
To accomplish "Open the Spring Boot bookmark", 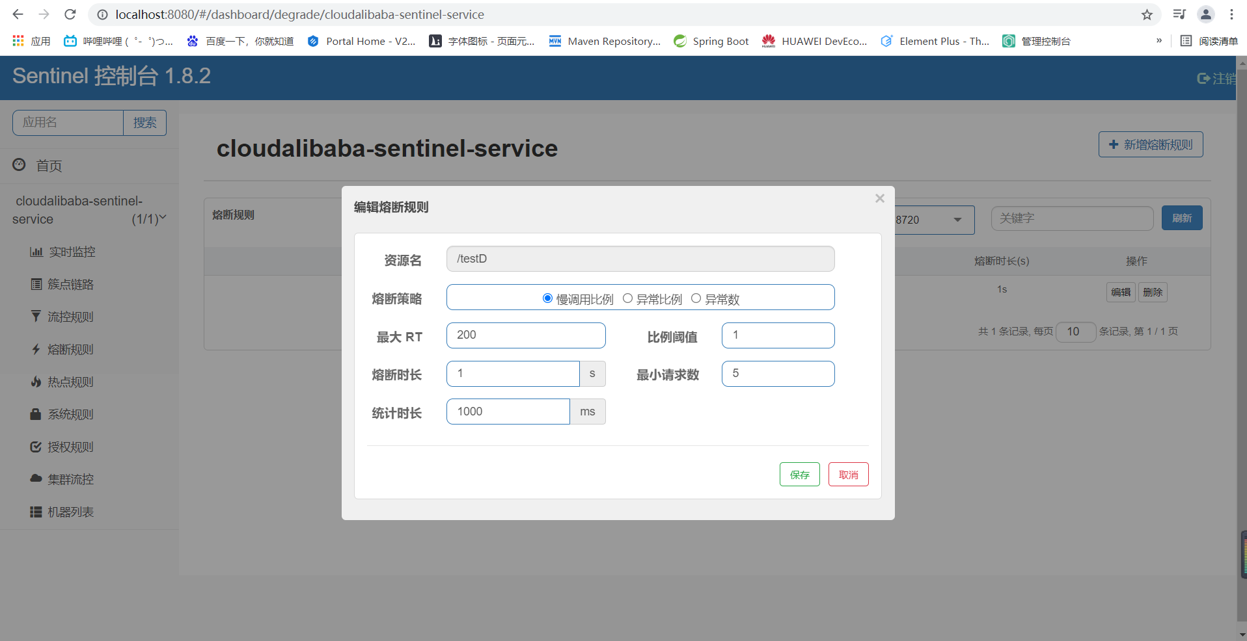I will click(711, 41).
